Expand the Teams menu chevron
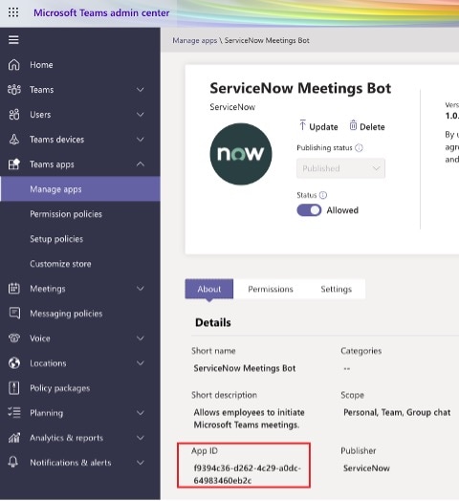Screen dimensions: 459x501 click(140, 90)
